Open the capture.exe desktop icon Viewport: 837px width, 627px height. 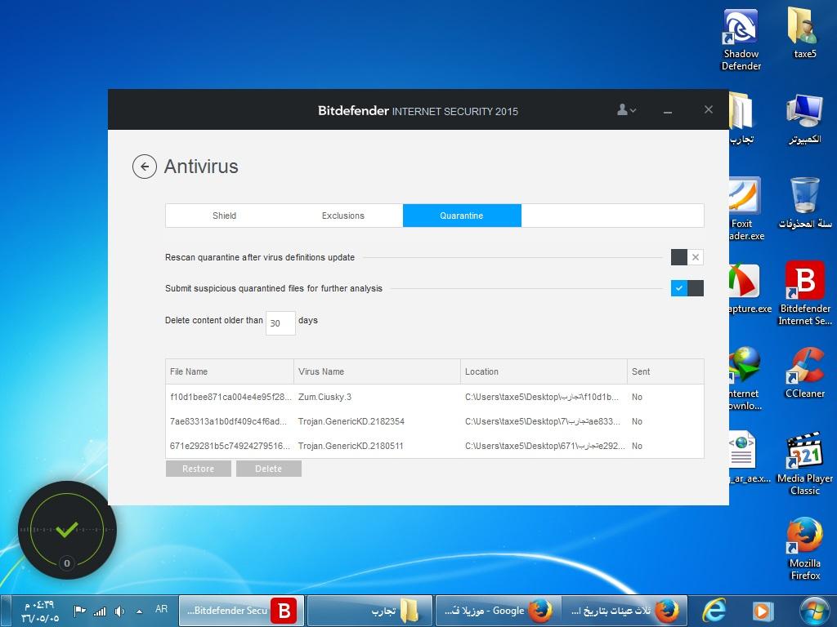point(750,288)
